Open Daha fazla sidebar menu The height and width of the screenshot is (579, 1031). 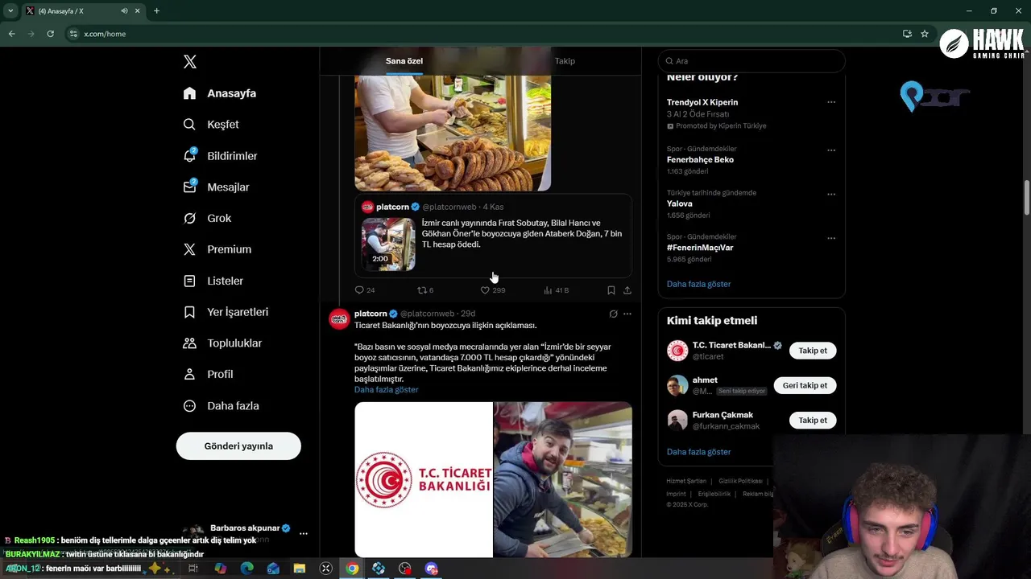(221, 406)
